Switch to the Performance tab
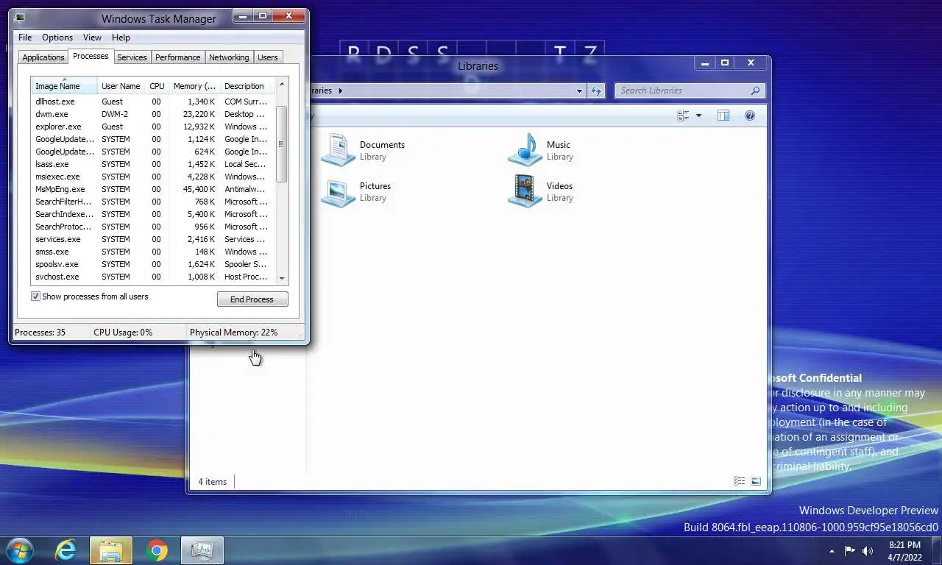 177,57
